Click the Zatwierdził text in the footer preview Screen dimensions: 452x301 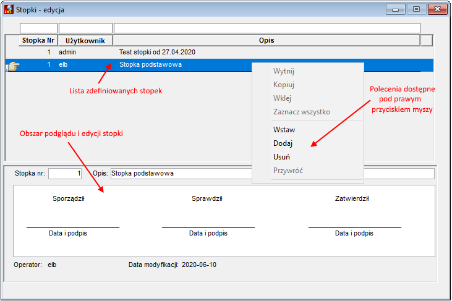(x=352, y=198)
